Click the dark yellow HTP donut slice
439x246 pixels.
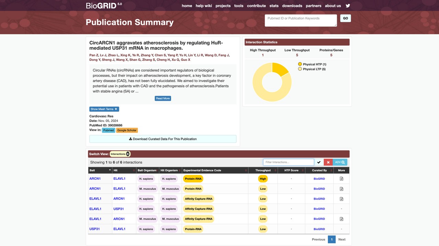point(280,69)
